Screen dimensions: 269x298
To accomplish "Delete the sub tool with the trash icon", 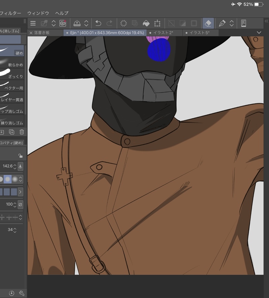I will coord(22,132).
